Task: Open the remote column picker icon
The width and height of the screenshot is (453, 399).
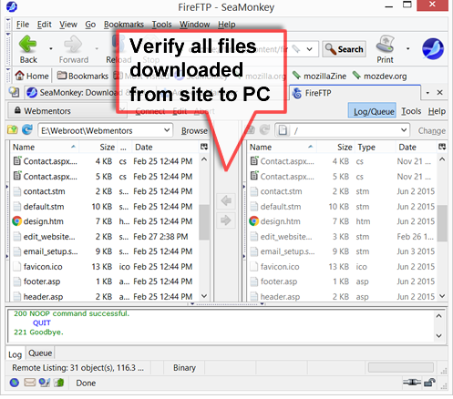Action: point(442,147)
